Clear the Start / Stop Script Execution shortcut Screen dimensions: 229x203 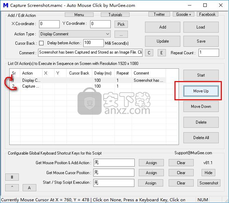tap(181, 183)
